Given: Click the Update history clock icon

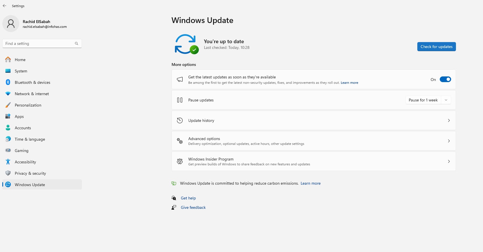Looking at the screenshot, I should [x=180, y=120].
